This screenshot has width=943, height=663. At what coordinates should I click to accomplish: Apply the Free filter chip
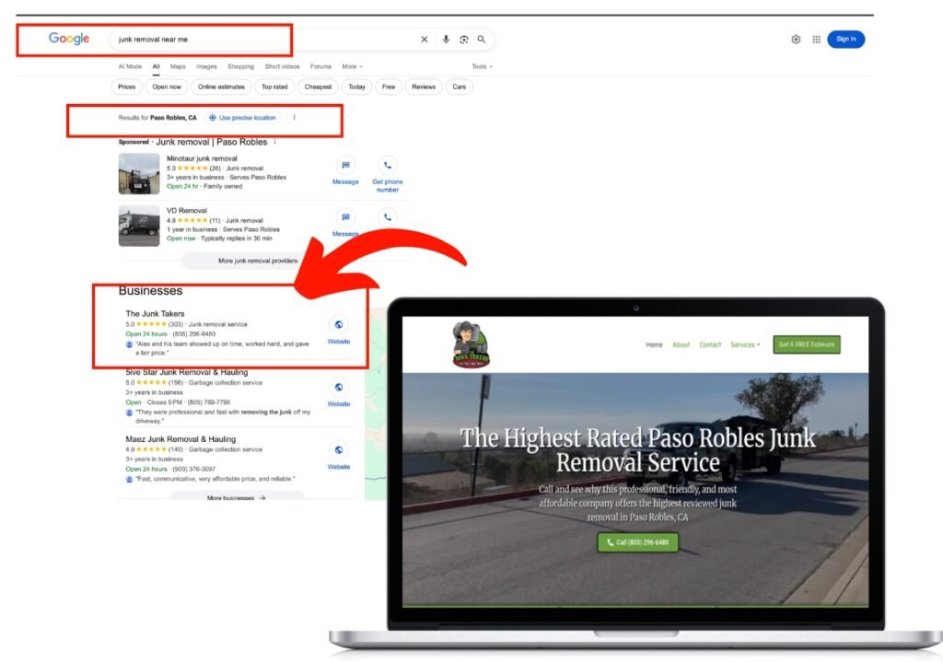tap(389, 87)
